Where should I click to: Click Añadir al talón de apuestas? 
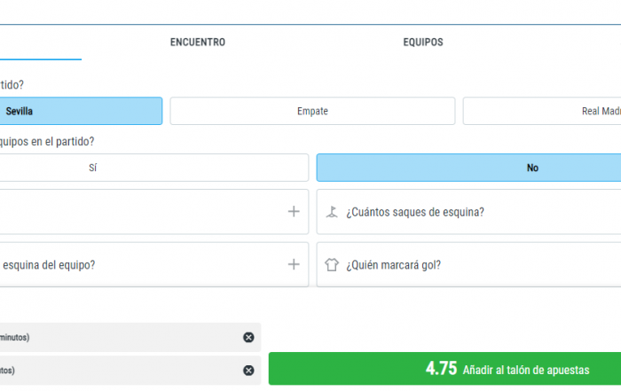tap(525, 370)
